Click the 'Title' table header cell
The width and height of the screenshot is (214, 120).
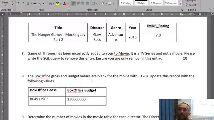point(58,28)
